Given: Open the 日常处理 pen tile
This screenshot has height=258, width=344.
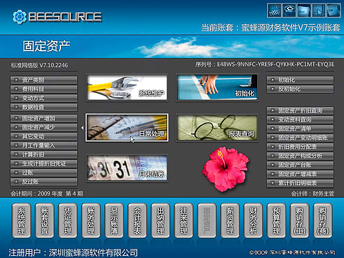Looking at the screenshot, I should 127,128.
